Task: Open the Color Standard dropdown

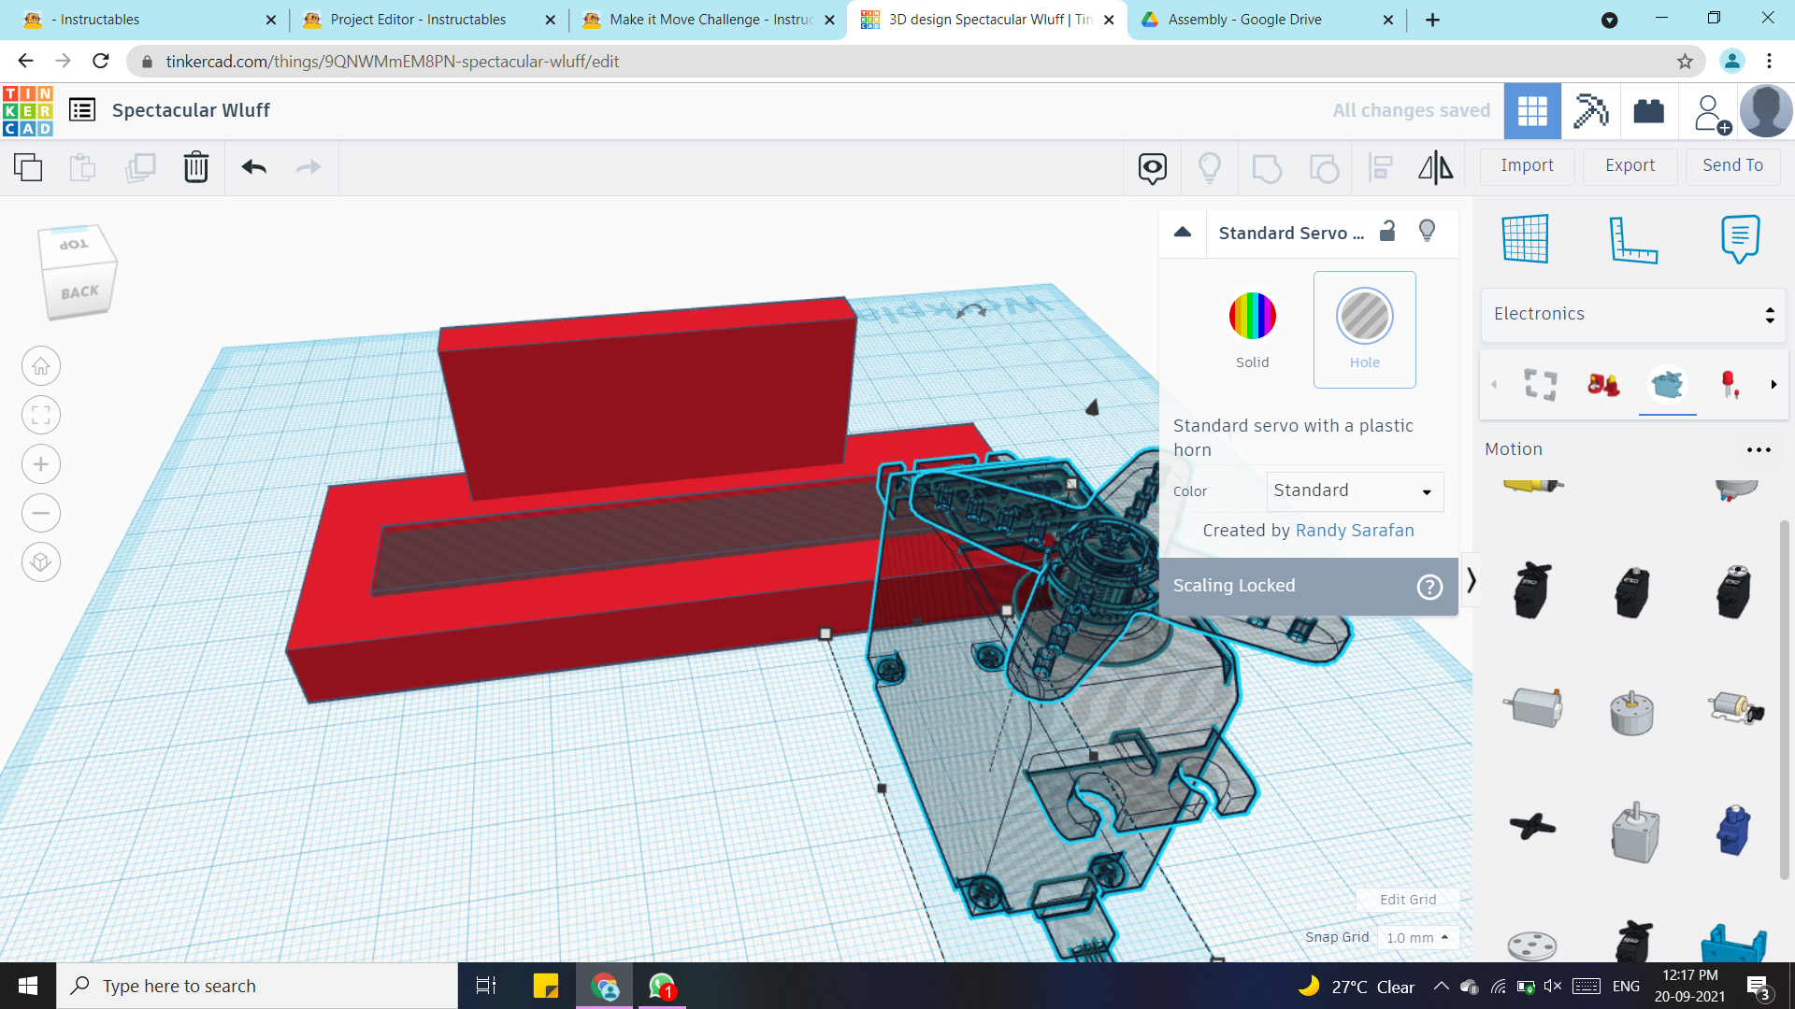Action: tap(1354, 491)
